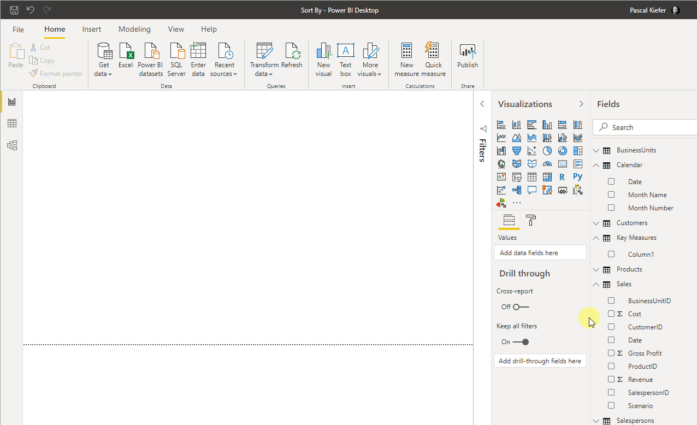Open the View menu

[x=175, y=29]
